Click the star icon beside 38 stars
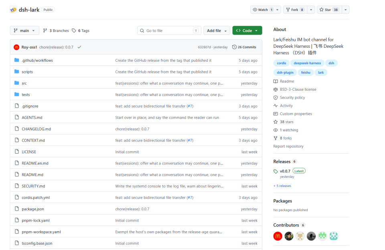Viewport: 385px width, 250px height. pos(276,122)
